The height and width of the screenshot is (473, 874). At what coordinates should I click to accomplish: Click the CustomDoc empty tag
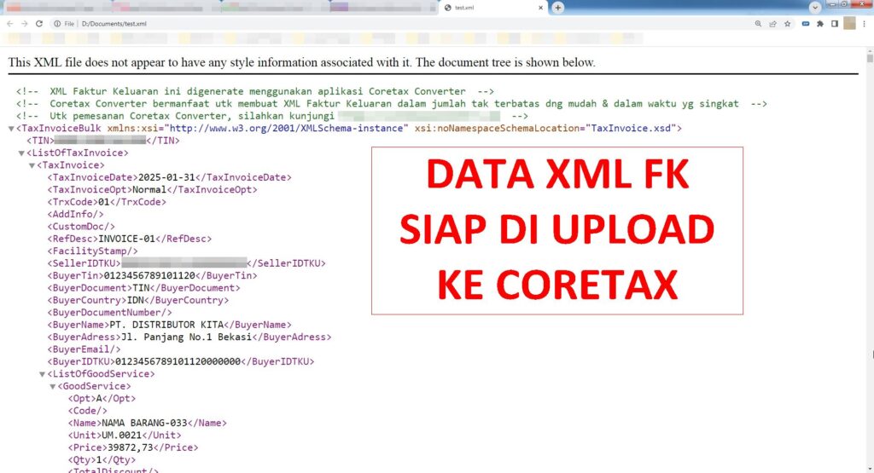click(x=81, y=227)
